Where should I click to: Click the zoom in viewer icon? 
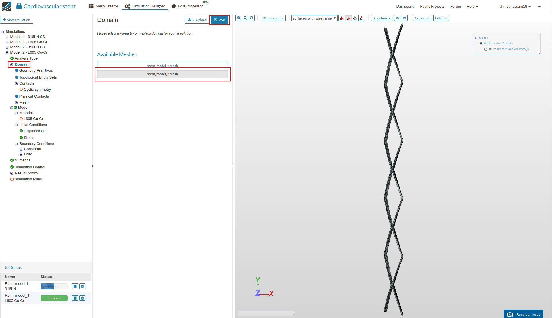[239, 18]
